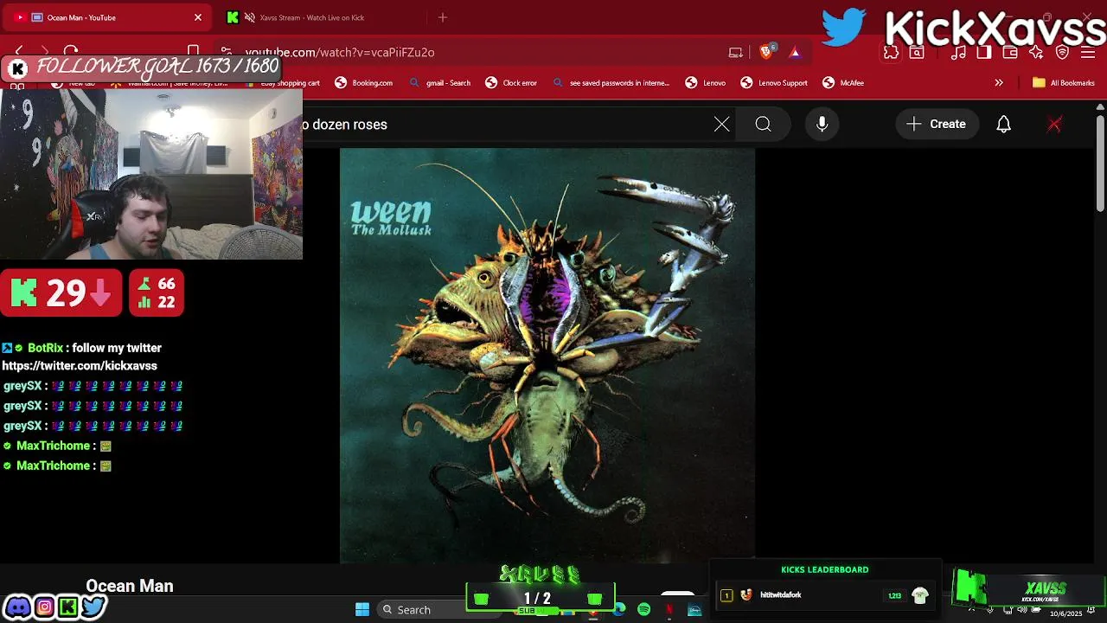The height and width of the screenshot is (623, 1107).
Task: Close the Ocean Man YouTube tab
Action: pos(197,17)
